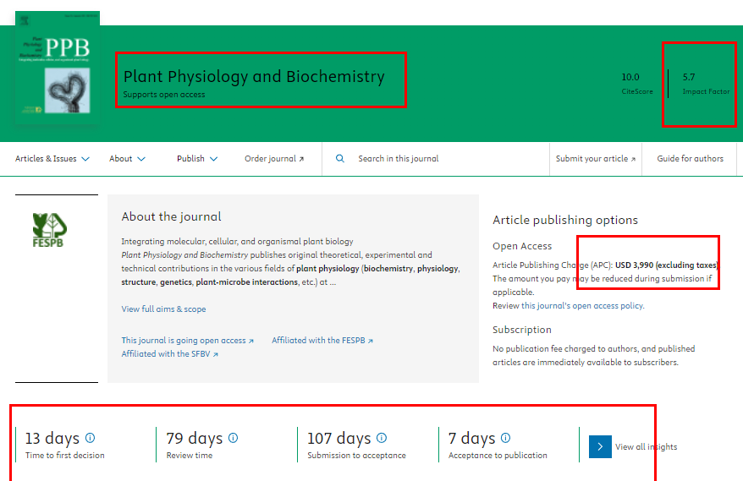Click the Search in this journal field
Screen dimensions: 743x481
pos(440,159)
